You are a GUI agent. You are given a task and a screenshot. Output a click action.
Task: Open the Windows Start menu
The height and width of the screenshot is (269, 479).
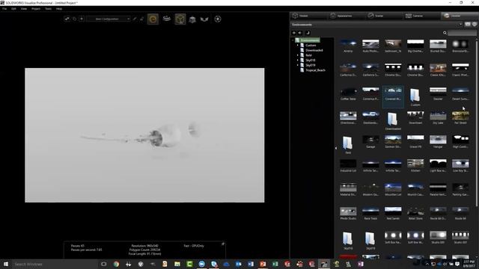coord(6,264)
